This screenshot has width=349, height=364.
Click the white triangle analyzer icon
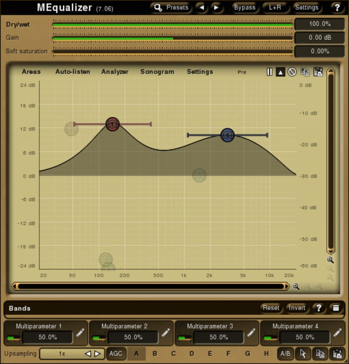280,72
